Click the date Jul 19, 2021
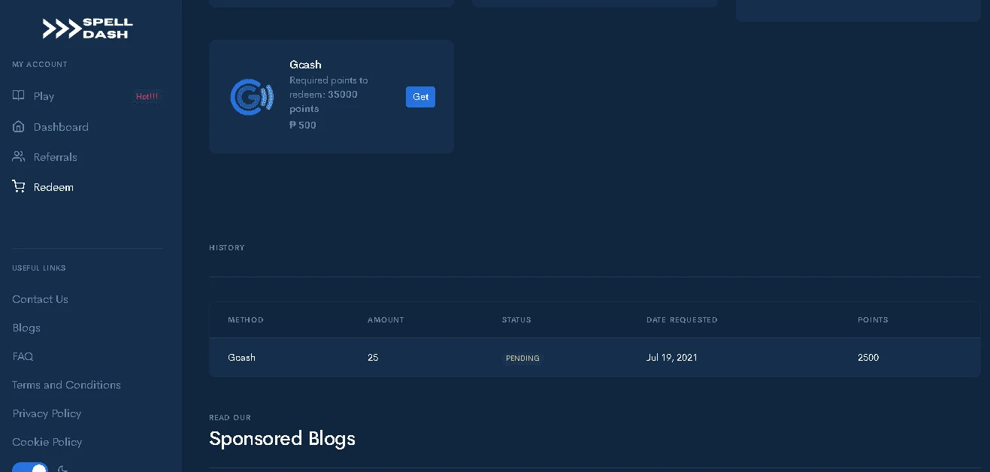The height and width of the screenshot is (472, 990). 672,358
